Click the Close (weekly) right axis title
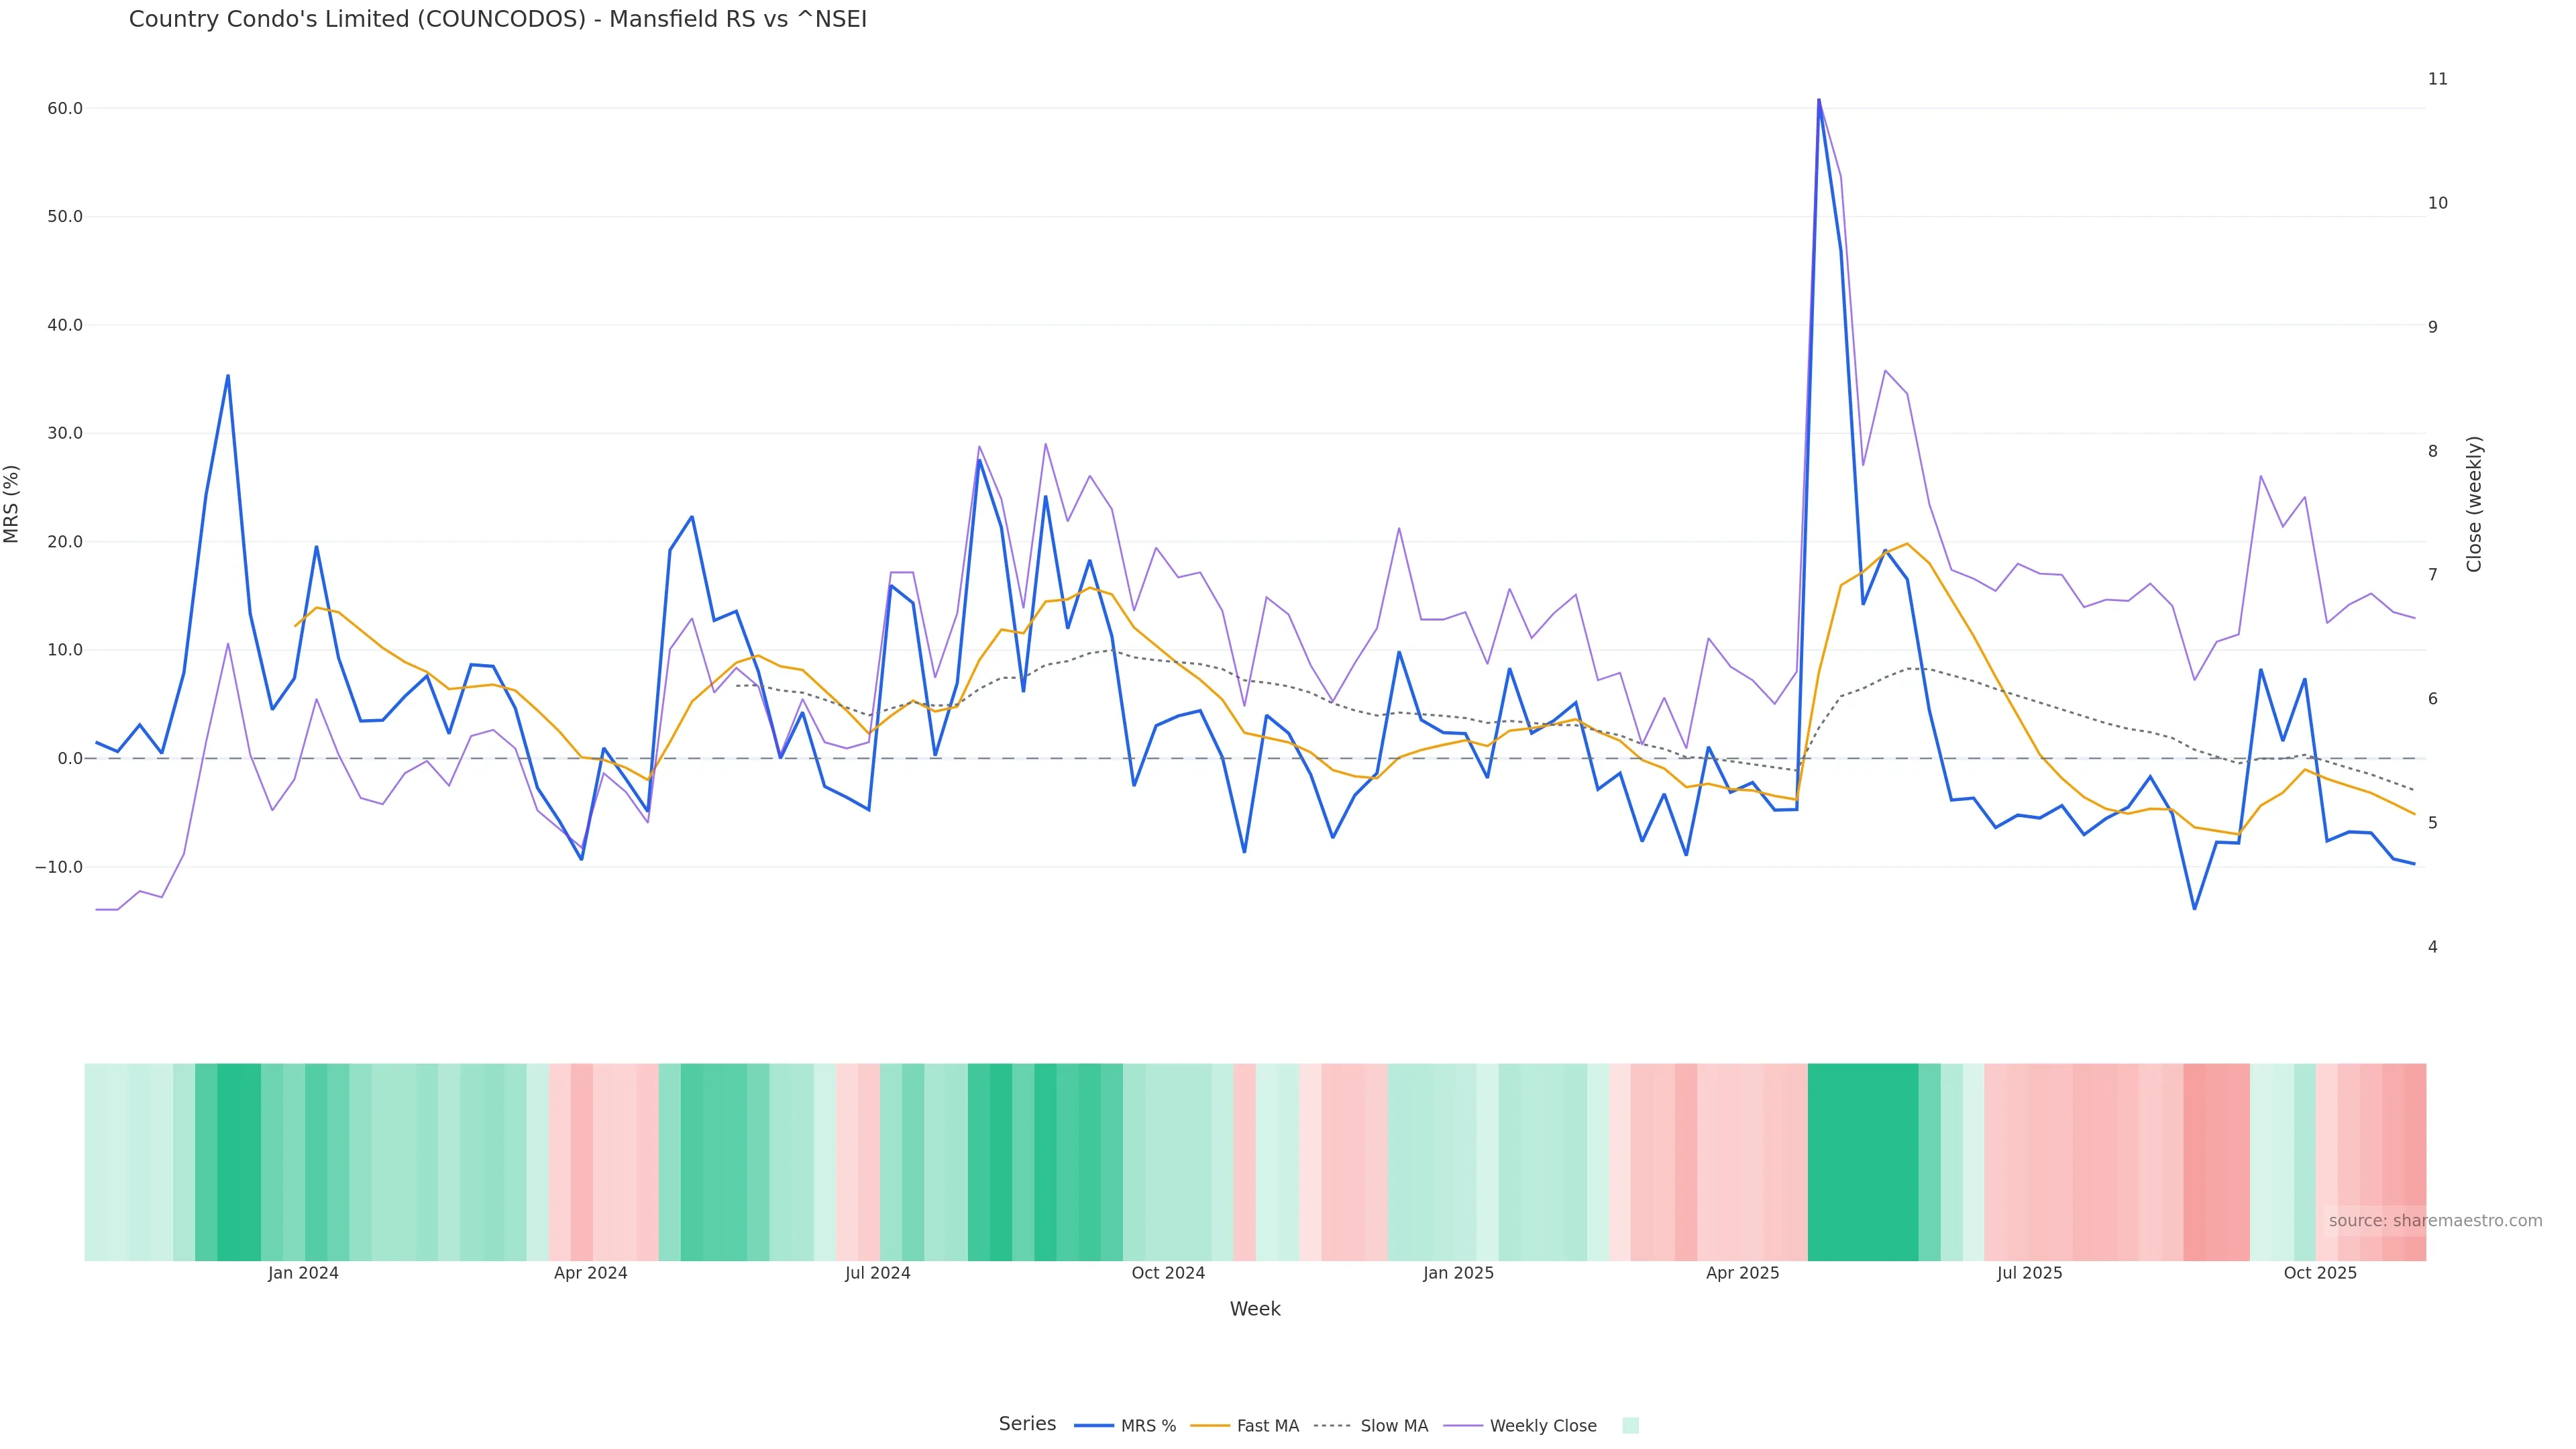Image resolution: width=2576 pixels, height=1449 pixels. coord(2474,504)
